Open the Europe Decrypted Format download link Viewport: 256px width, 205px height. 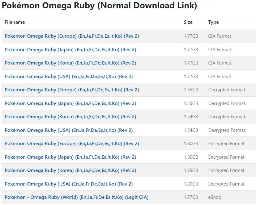coord(72,90)
